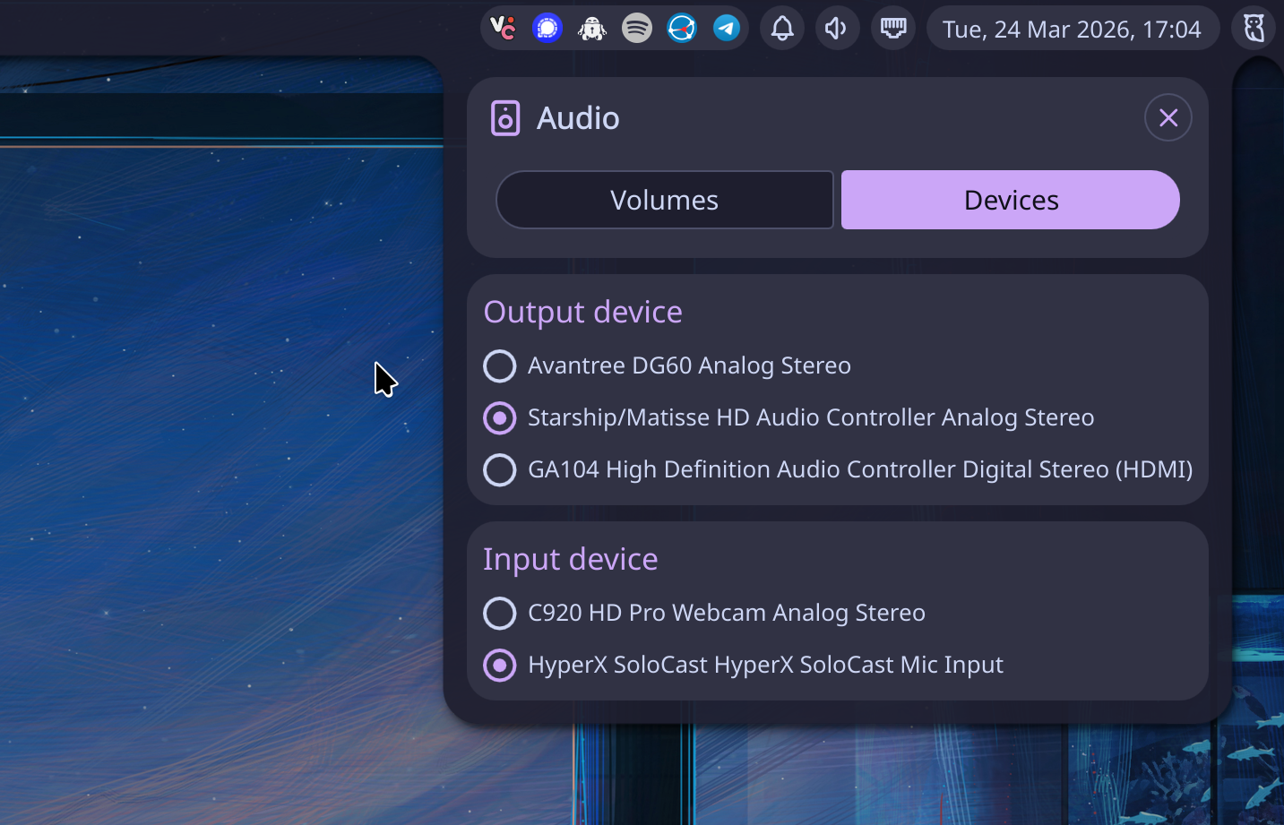Switch to the Volumes tab
The width and height of the screenshot is (1284, 825).
pyautogui.click(x=664, y=200)
